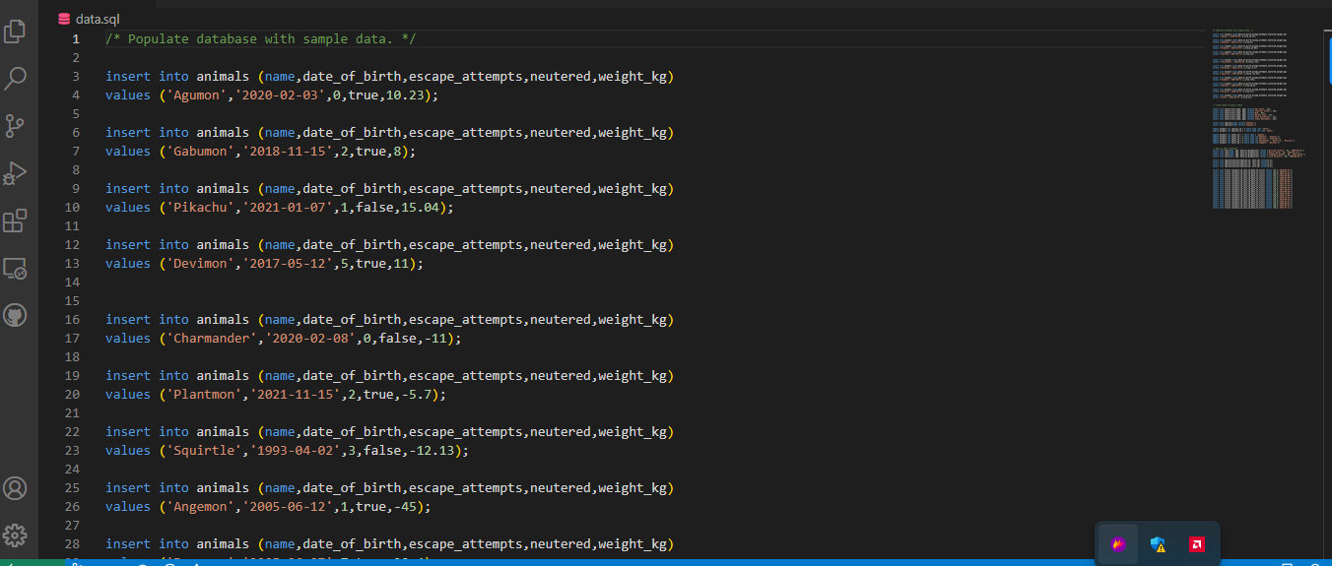Open the Run and Debug view
The image size is (1332, 566).
(15, 173)
